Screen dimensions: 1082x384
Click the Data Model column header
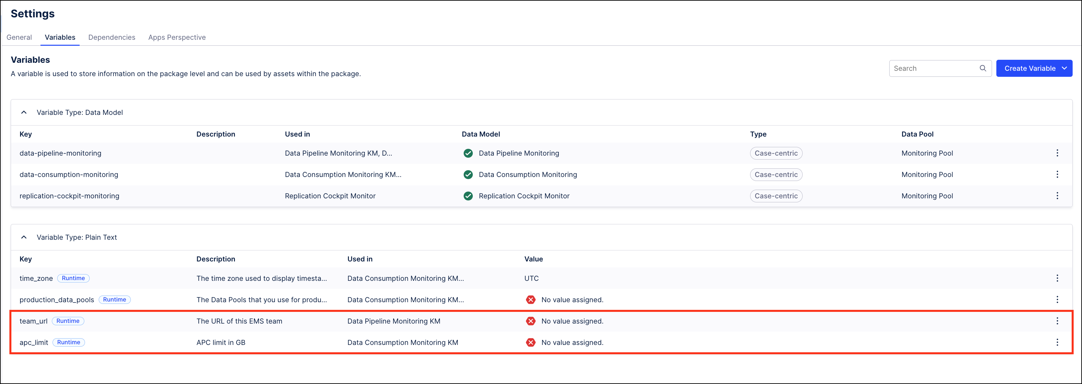click(x=481, y=134)
